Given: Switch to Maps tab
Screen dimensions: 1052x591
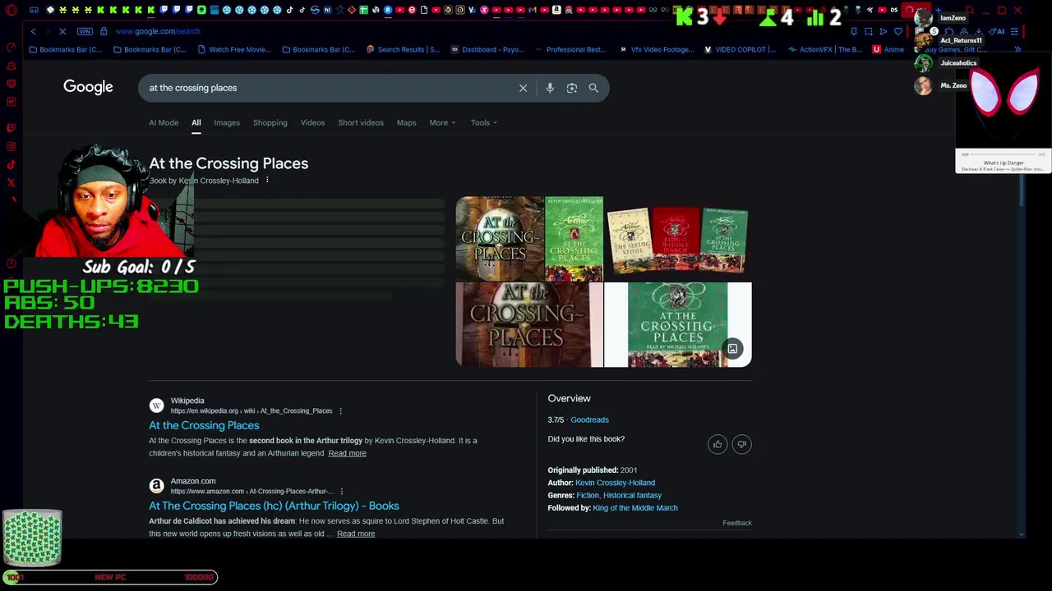Looking at the screenshot, I should [x=407, y=122].
